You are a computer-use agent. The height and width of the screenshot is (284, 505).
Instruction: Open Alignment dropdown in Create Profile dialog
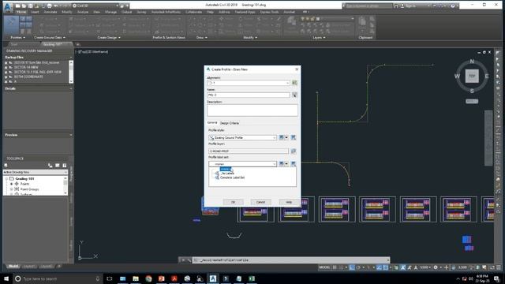287,83
